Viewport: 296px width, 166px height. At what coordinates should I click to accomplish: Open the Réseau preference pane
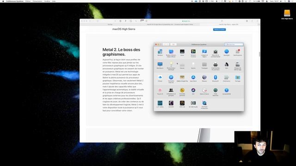(x=204, y=78)
